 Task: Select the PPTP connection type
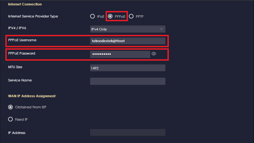[x=131, y=16]
